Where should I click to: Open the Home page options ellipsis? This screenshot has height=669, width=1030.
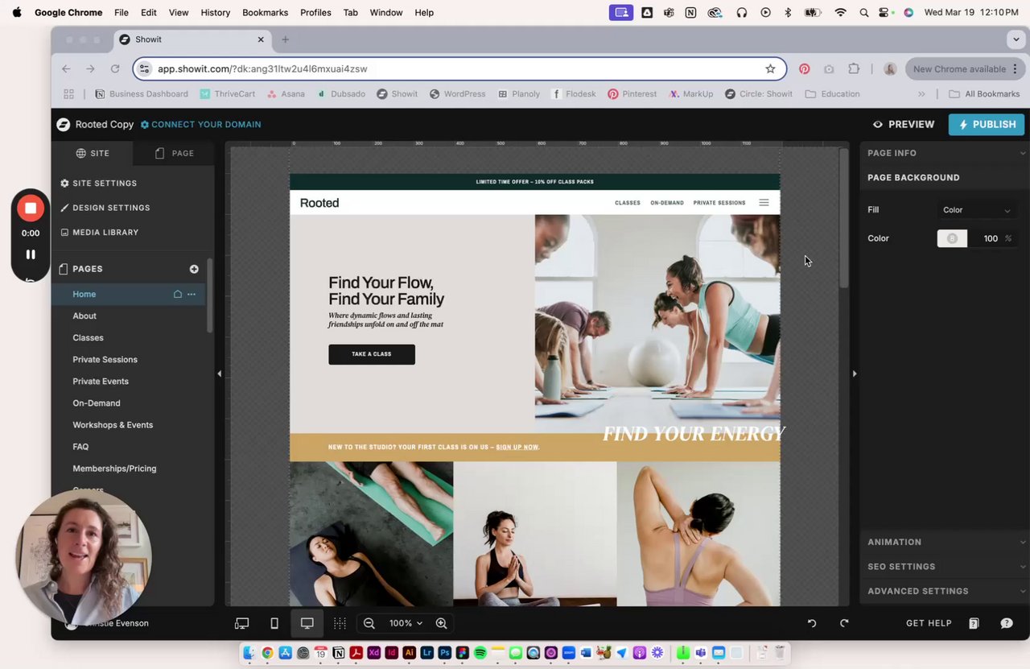192,294
